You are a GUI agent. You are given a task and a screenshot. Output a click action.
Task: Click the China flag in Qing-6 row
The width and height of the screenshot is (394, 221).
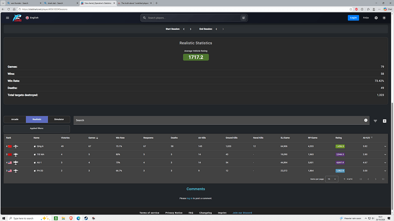[10, 146]
